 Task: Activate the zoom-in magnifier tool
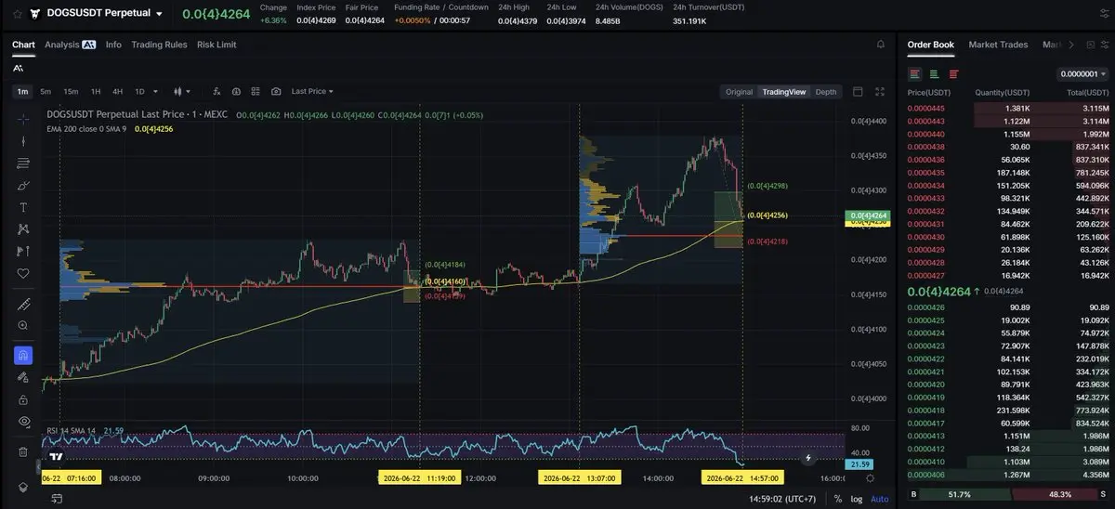tap(24, 326)
